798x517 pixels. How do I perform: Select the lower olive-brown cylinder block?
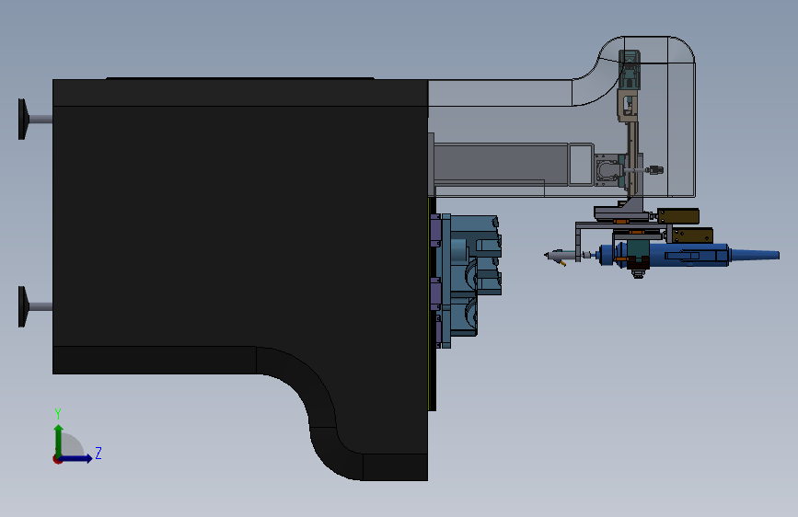[692, 236]
